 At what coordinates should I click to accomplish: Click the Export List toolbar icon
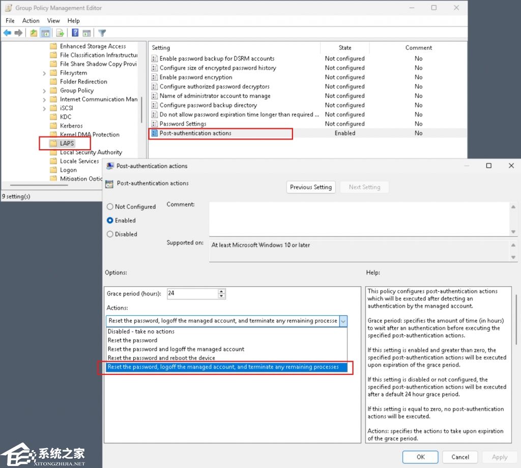pyautogui.click(x=60, y=33)
